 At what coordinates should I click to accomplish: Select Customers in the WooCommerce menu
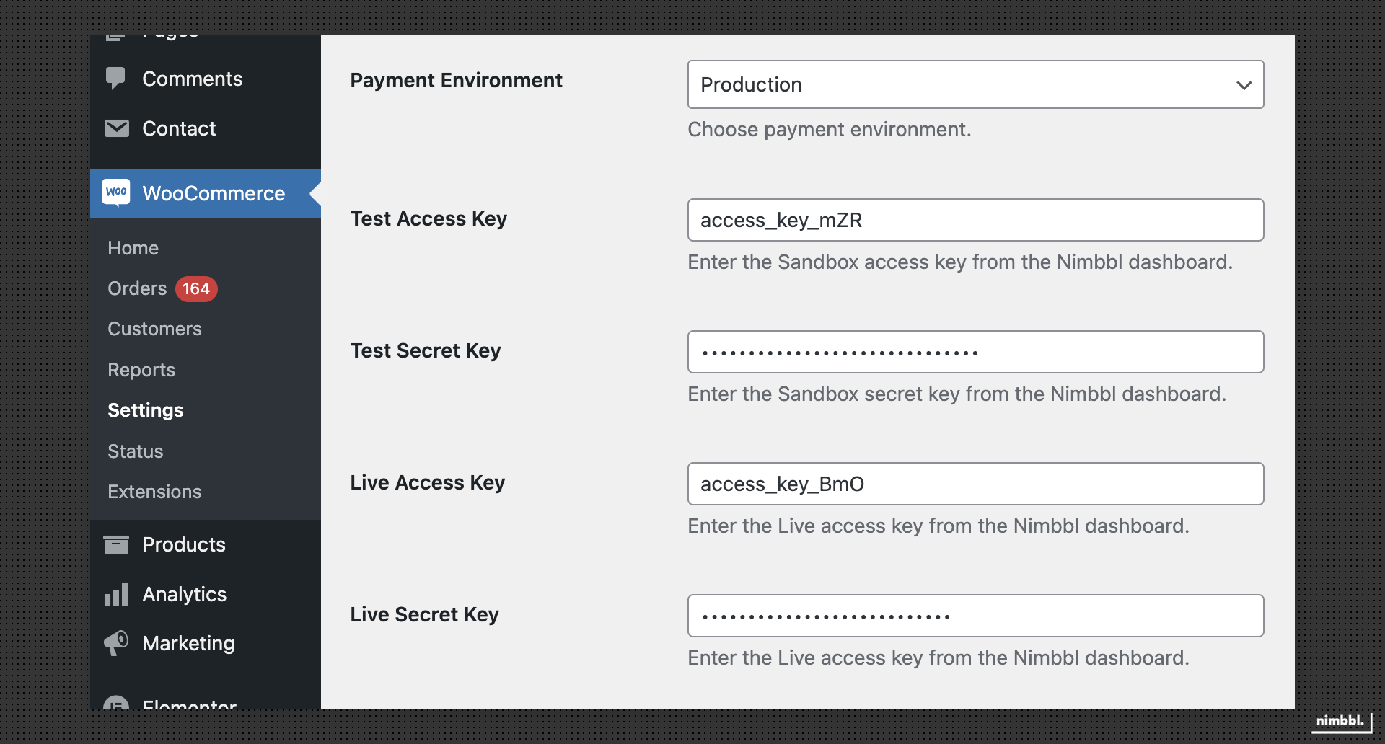tap(154, 329)
